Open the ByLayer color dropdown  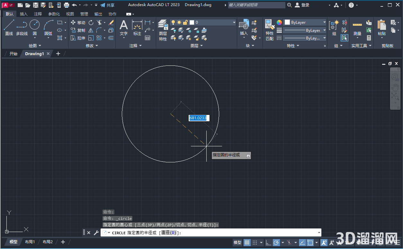pyautogui.click(x=305, y=22)
